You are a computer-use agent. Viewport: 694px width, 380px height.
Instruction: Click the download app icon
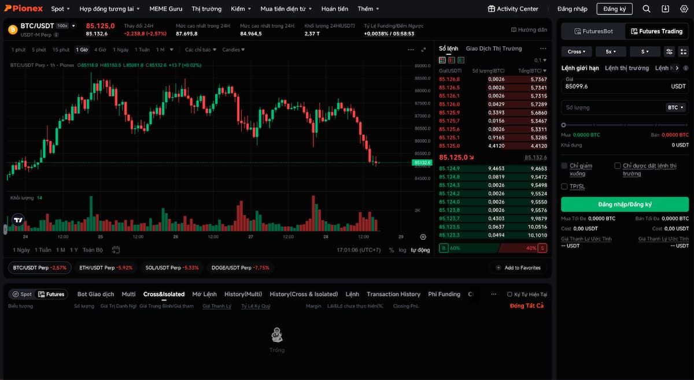[x=666, y=9]
